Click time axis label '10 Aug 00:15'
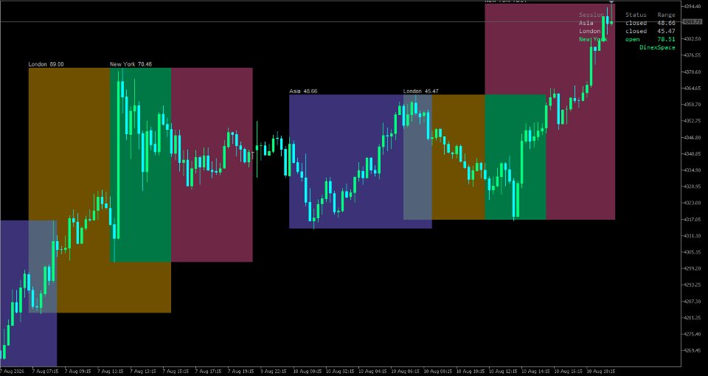Screen dimensions: 708x376 coord(308,372)
